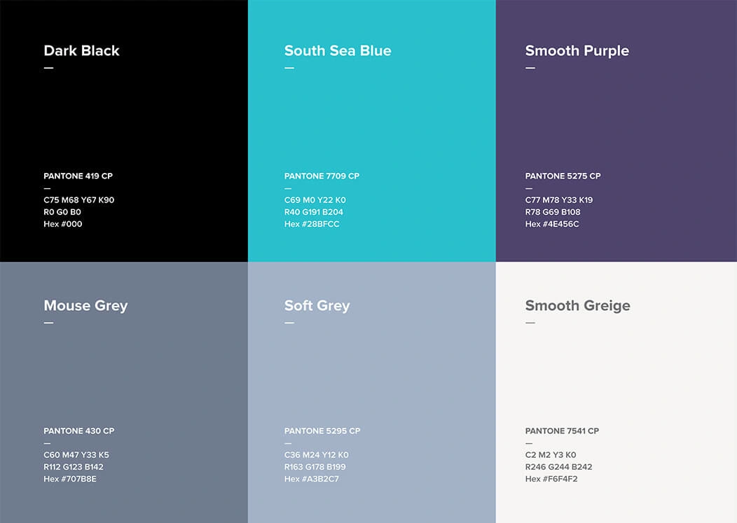This screenshot has height=523, width=737.
Task: Click the Hex #A3B2C7 value
Action: point(311,480)
